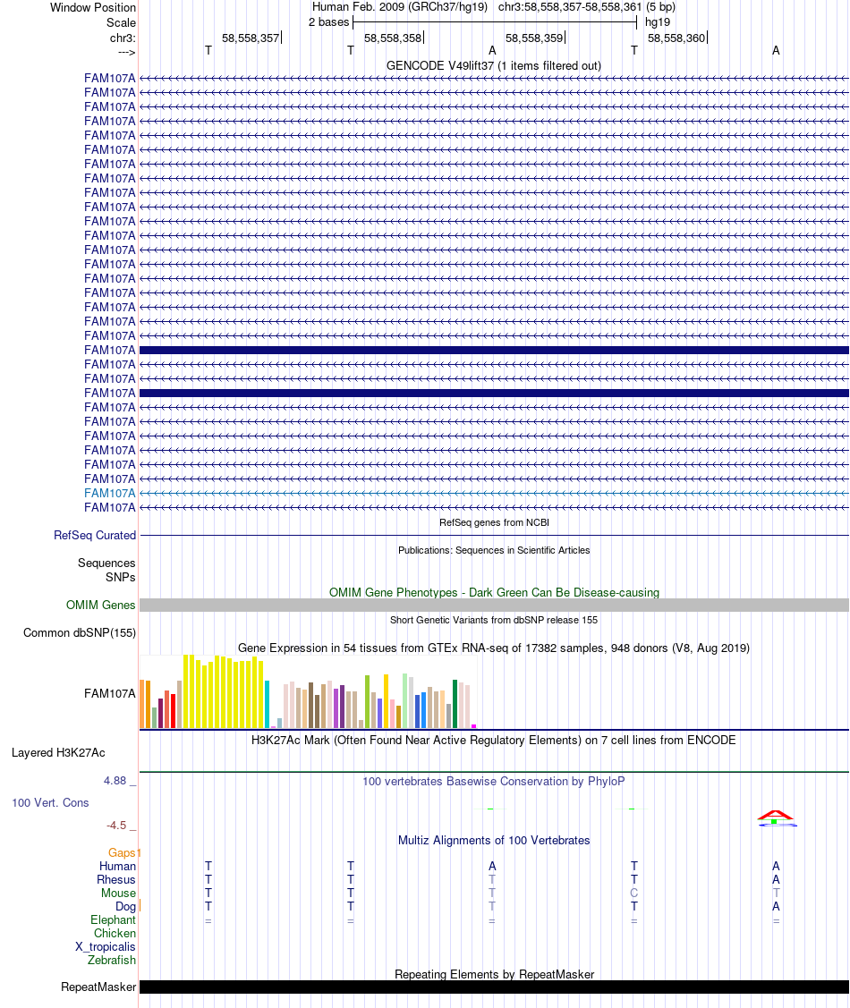This screenshot has width=850, height=1008.
Task: Click the Chicken species label
Action: pos(115,934)
